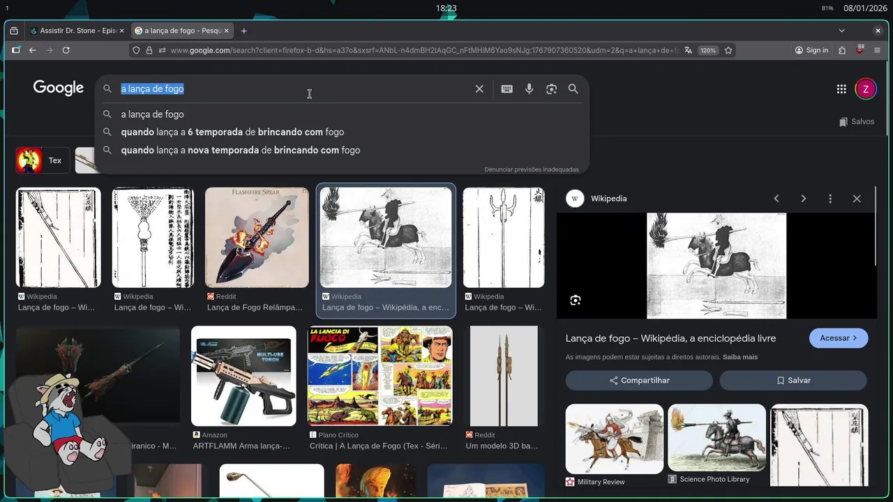The image size is (893, 502).
Task: Choose suggestion about 6 temporada
Action: tap(341, 132)
